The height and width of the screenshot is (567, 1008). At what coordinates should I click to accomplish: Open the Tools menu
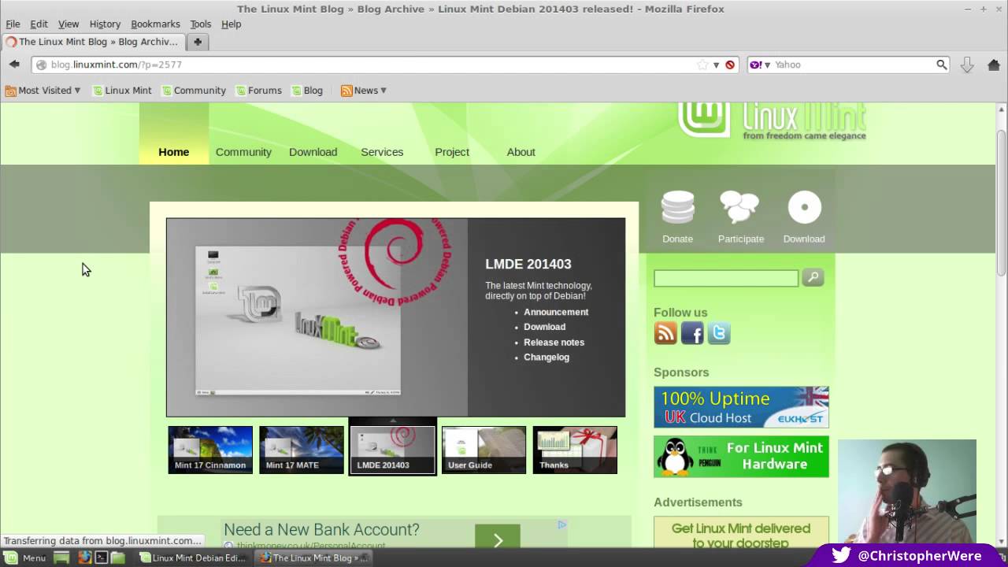click(200, 24)
